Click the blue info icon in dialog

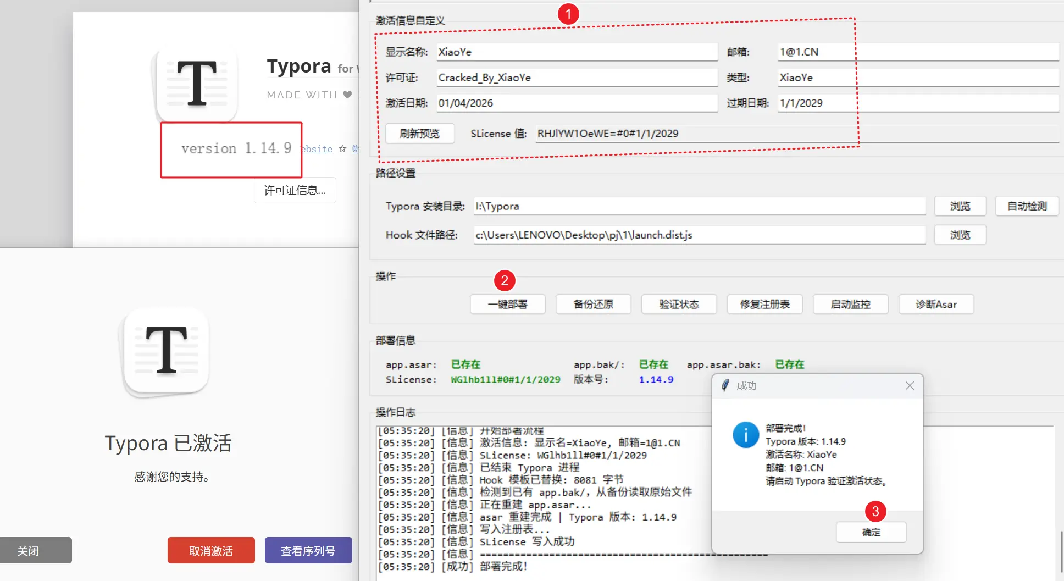(746, 435)
